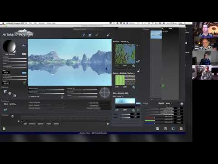Toggle the keep on top checkbox
The image size is (218, 164).
(x=30, y=97)
